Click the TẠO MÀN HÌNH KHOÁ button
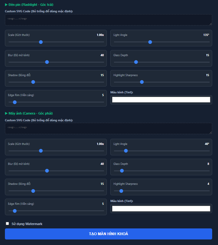This screenshot has width=218, height=245. coord(108,234)
